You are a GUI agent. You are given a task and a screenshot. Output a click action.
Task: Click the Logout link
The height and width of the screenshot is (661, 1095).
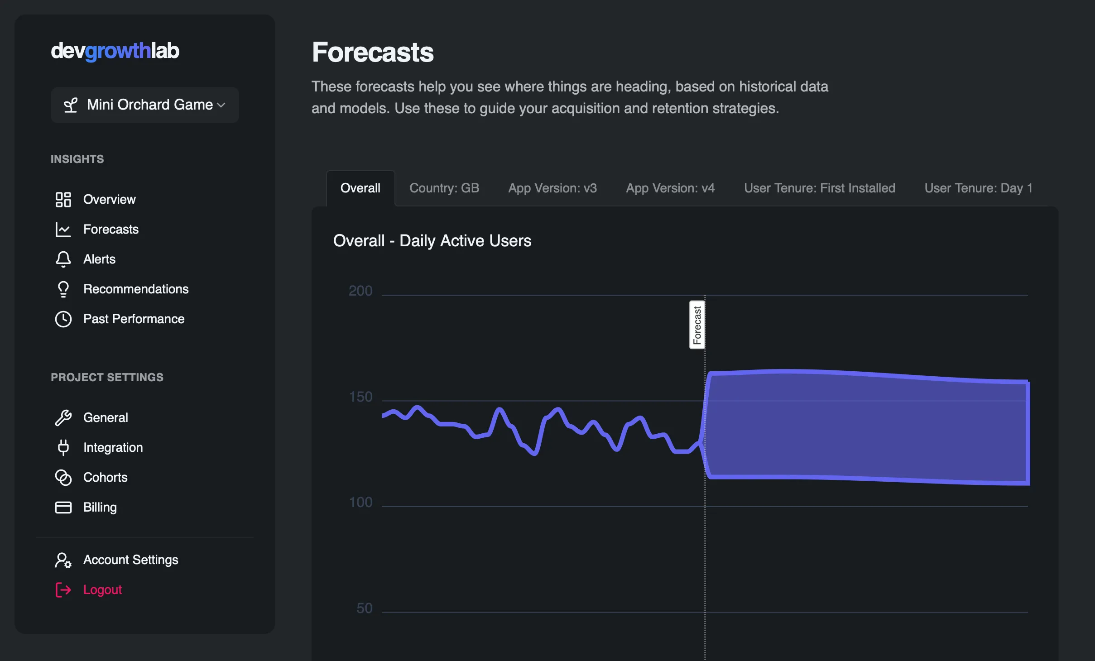pyautogui.click(x=103, y=589)
